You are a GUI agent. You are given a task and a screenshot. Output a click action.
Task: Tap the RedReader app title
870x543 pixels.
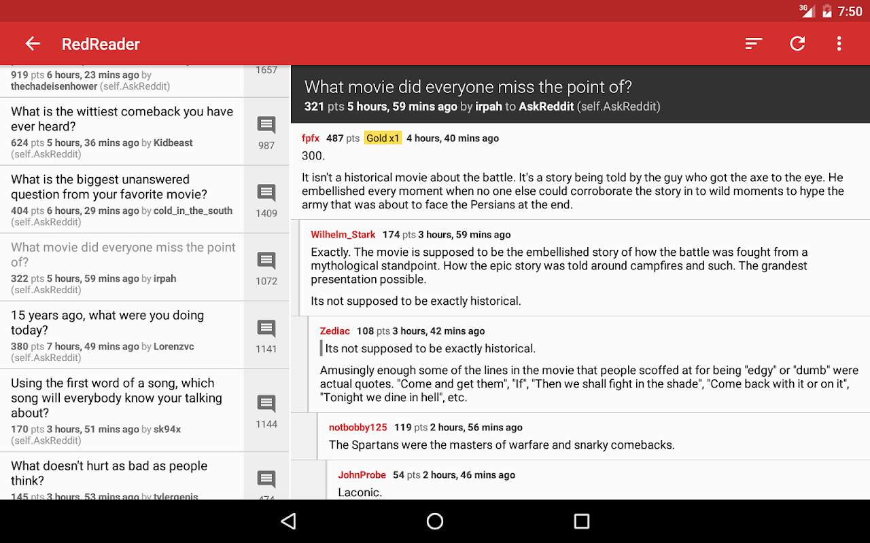pyautogui.click(x=101, y=44)
